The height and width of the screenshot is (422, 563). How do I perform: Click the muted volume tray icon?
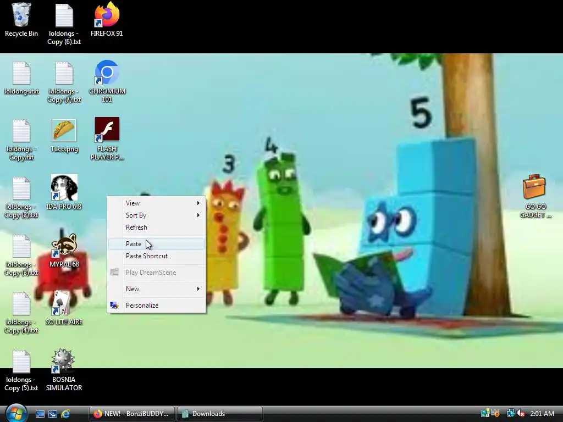[x=521, y=413]
